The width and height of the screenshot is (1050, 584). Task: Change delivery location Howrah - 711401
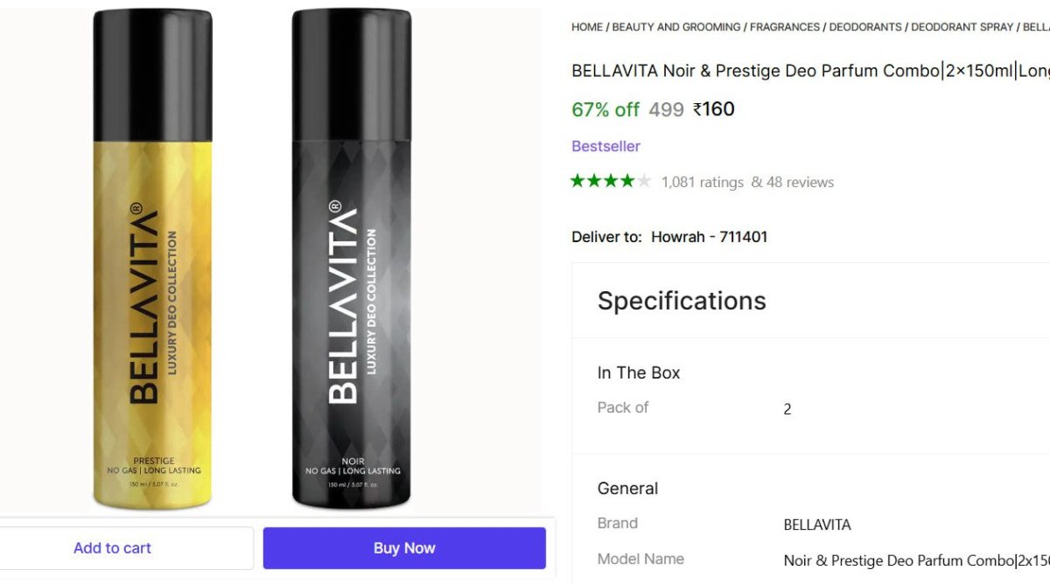click(x=709, y=237)
